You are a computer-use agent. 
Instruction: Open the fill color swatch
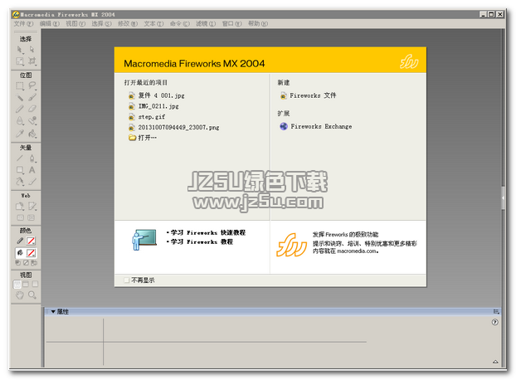tap(32, 253)
